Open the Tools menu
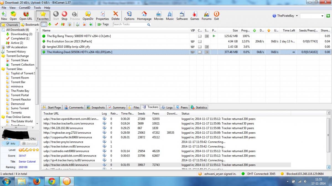 (x=37, y=8)
